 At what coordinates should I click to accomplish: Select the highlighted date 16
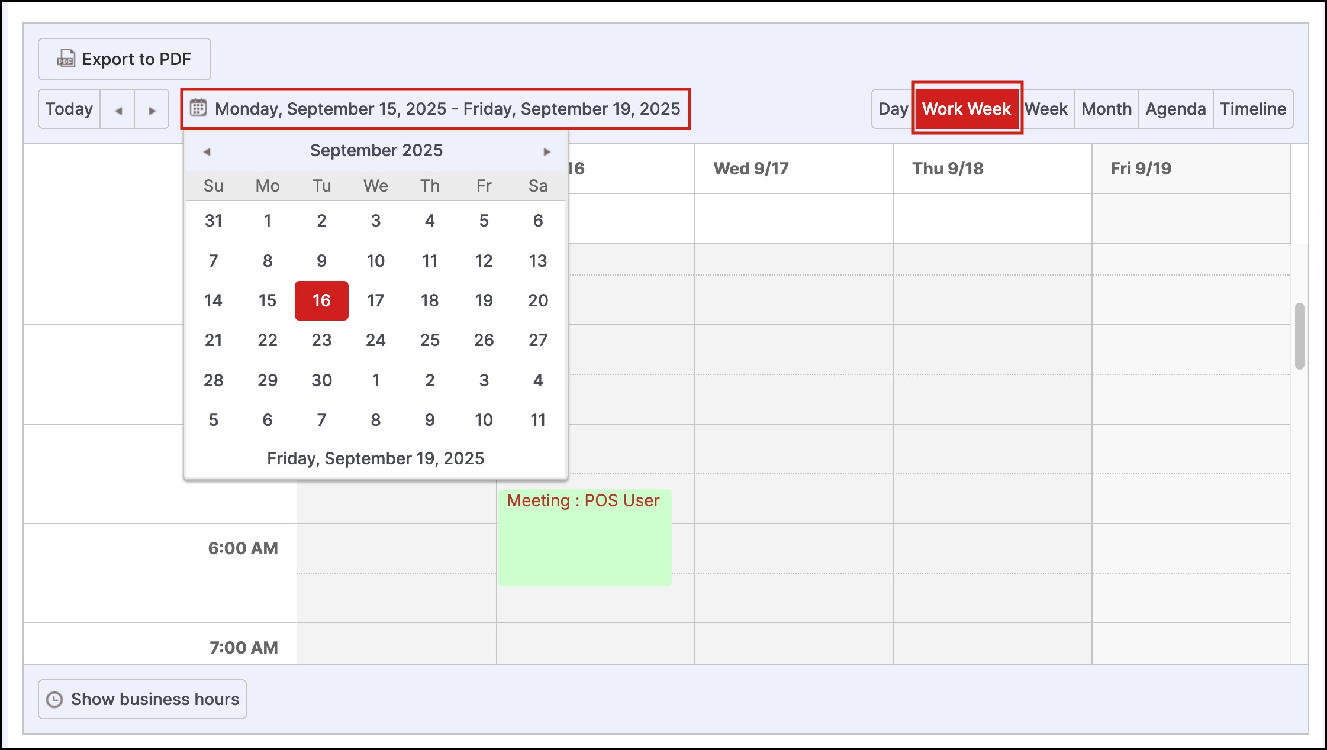click(x=321, y=300)
